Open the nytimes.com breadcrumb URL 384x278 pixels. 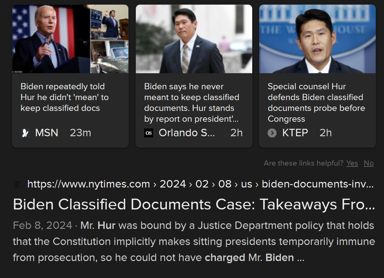click(x=200, y=184)
